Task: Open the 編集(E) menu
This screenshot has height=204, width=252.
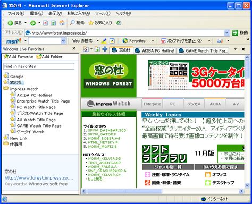Action: [x=37, y=13]
